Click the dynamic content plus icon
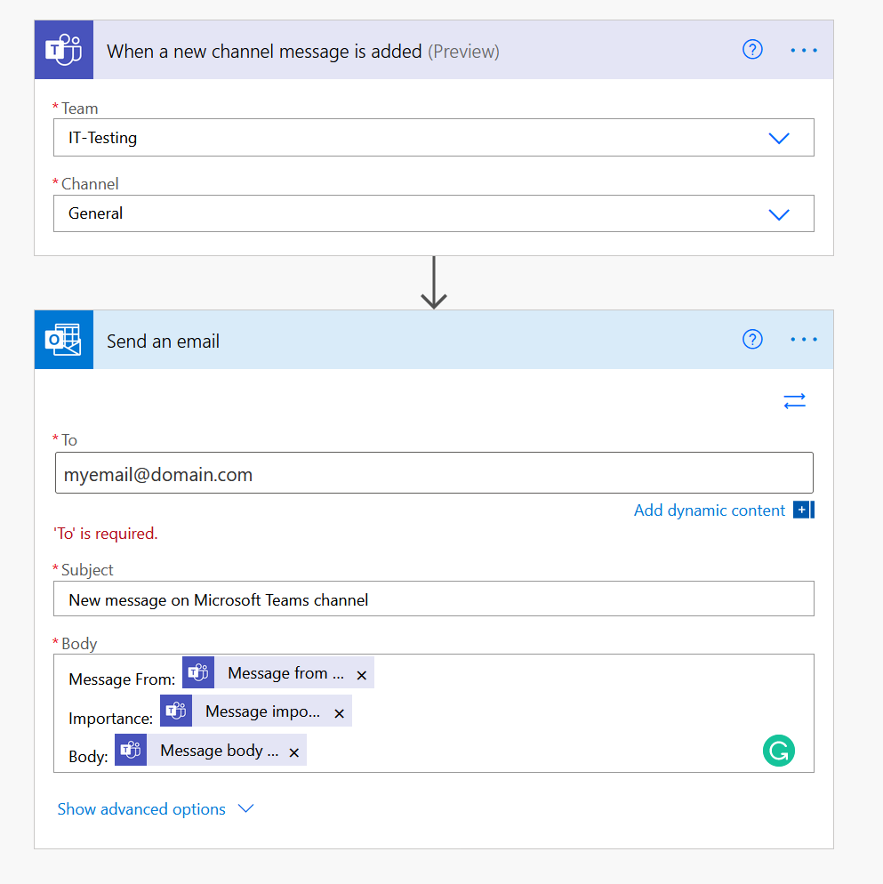883x884 pixels. coord(804,510)
